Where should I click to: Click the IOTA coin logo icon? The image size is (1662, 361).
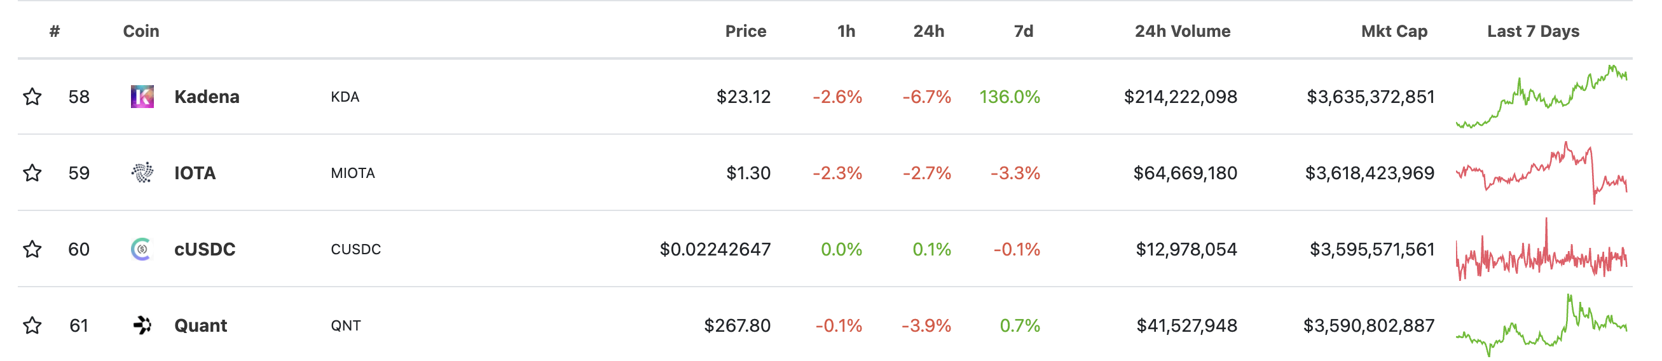pos(142,173)
